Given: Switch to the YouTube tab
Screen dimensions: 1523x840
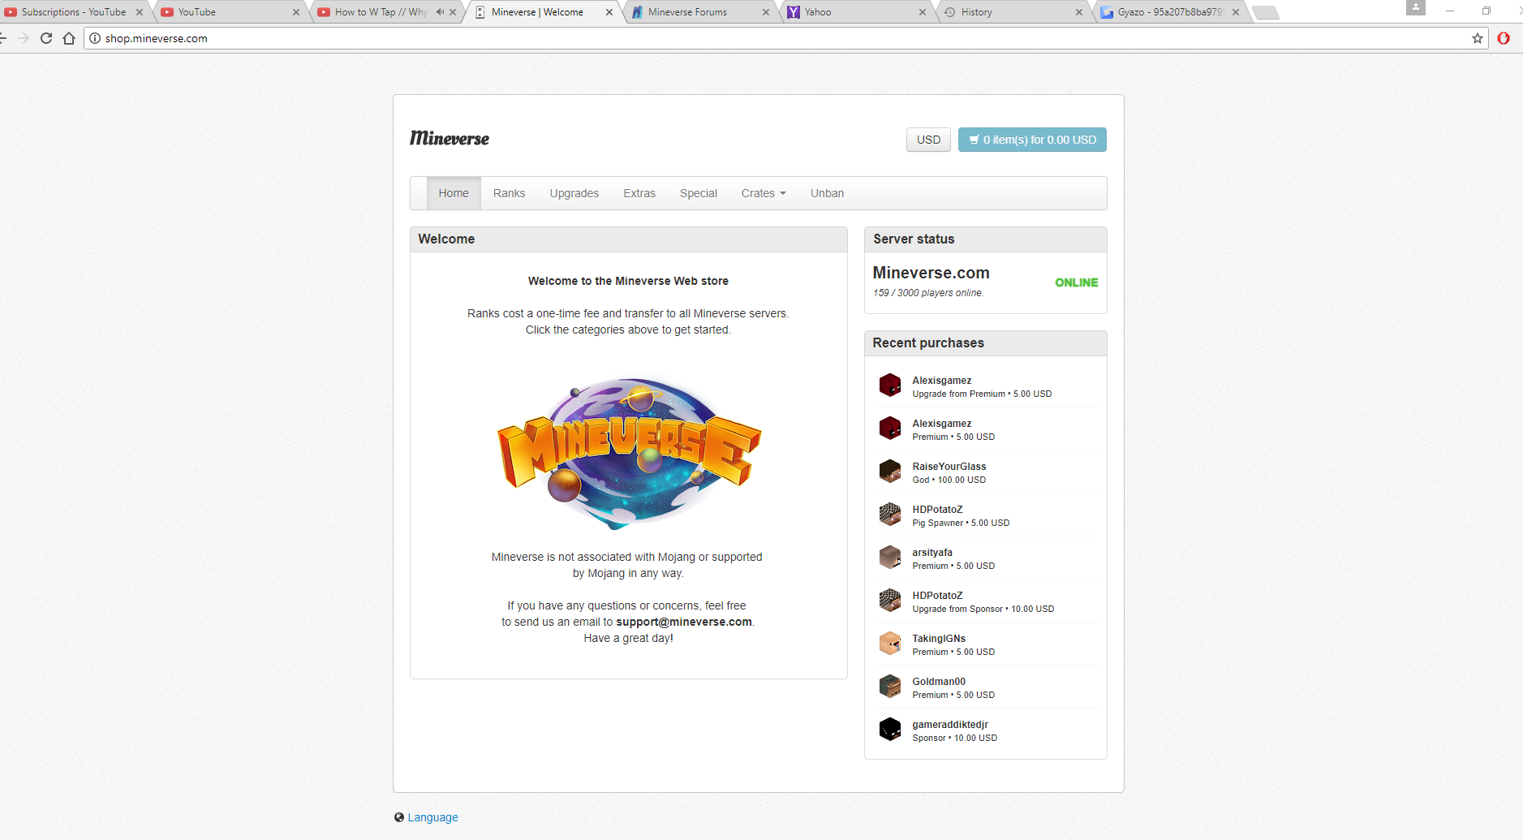Looking at the screenshot, I should (x=229, y=12).
